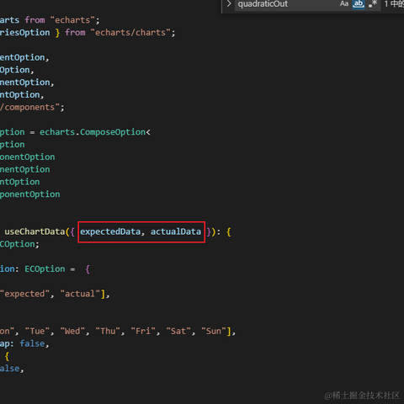Image resolution: width=404 pixels, height=404 pixels.
Task: Toggle the Use Regular Expression option
Action: point(373,4)
